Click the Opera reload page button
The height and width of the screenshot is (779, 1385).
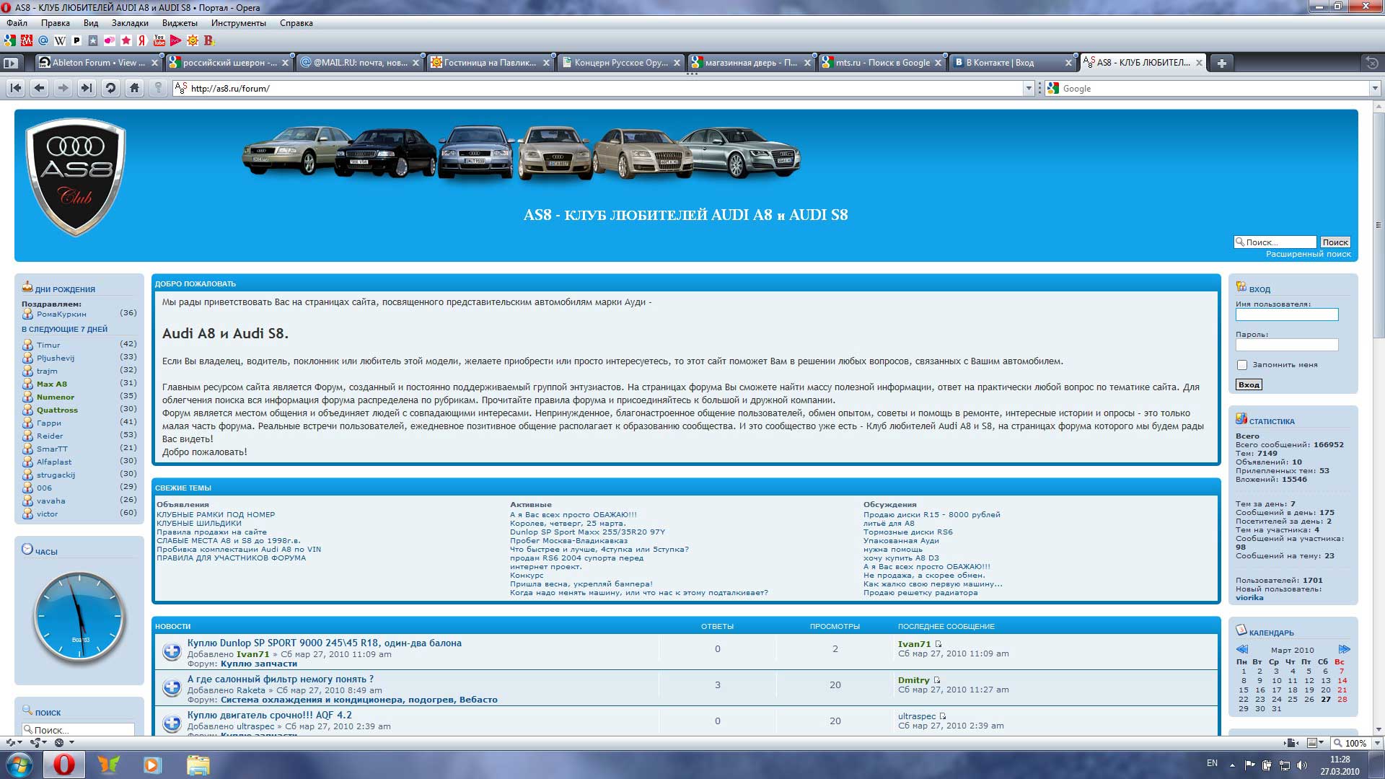[x=110, y=88]
